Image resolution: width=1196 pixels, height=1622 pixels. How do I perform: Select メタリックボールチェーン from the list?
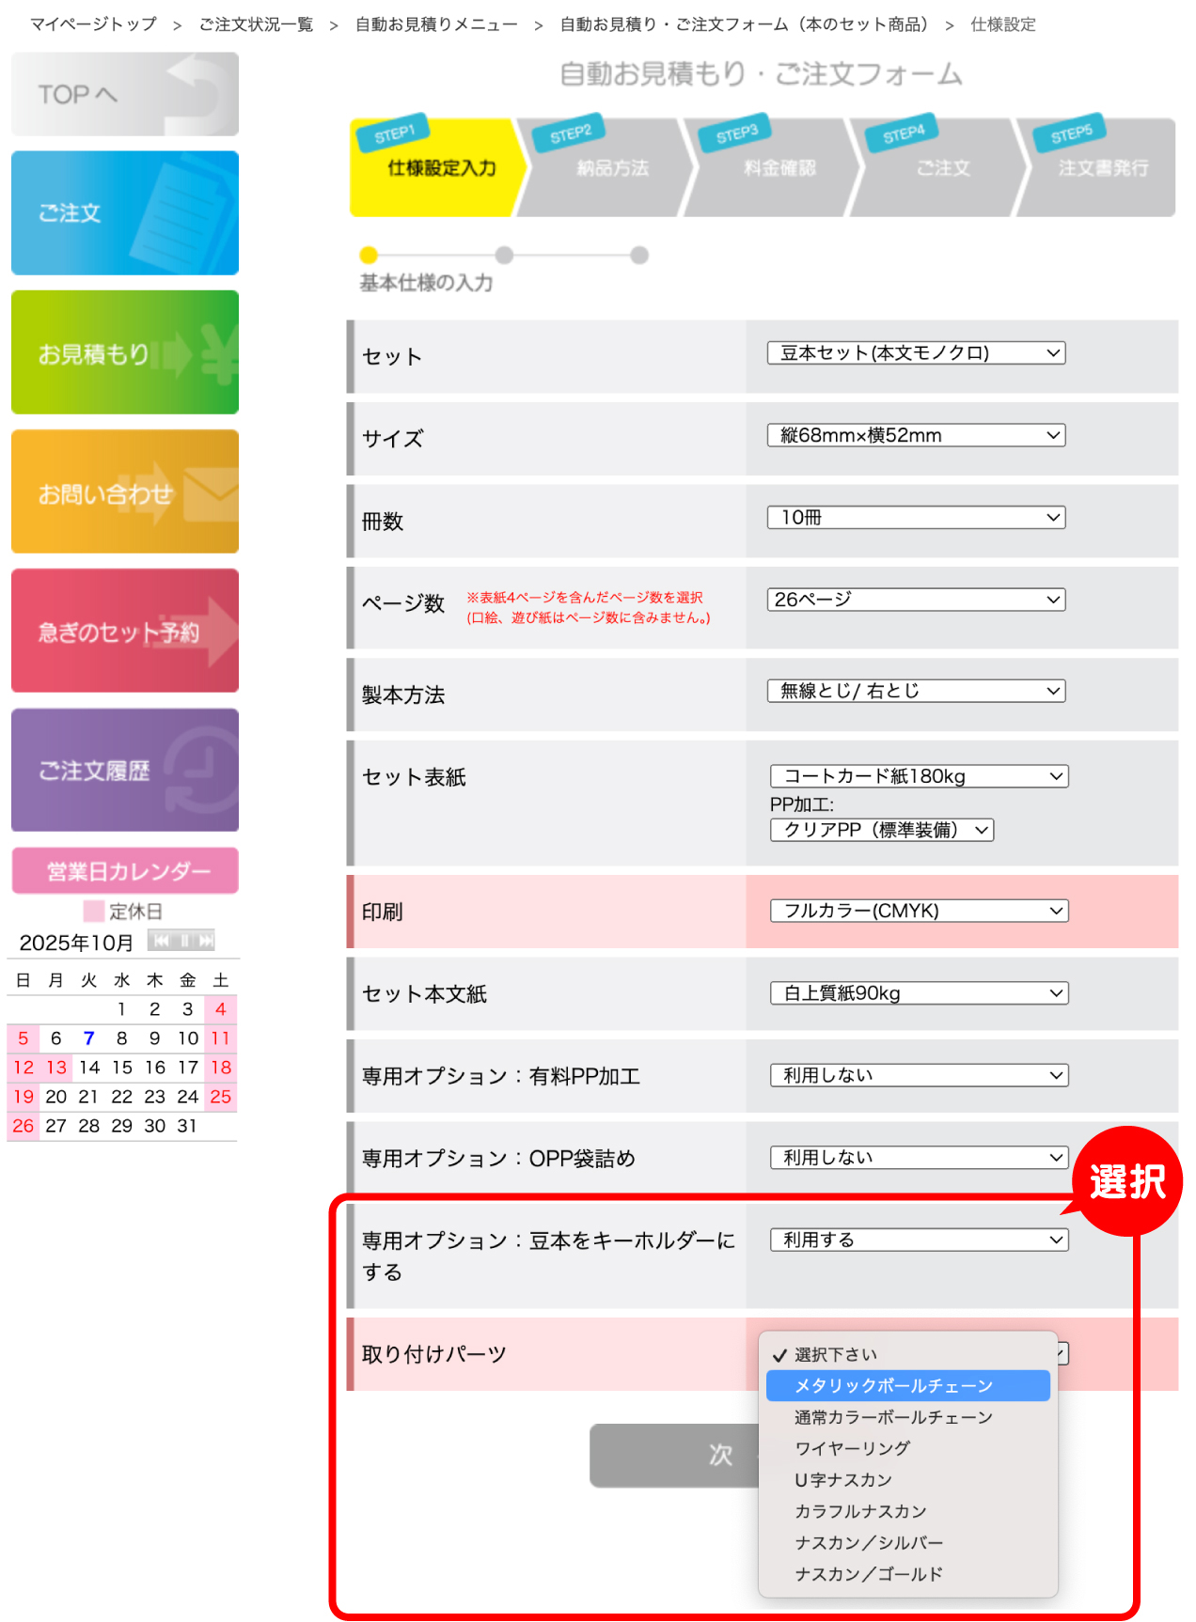coord(893,1386)
